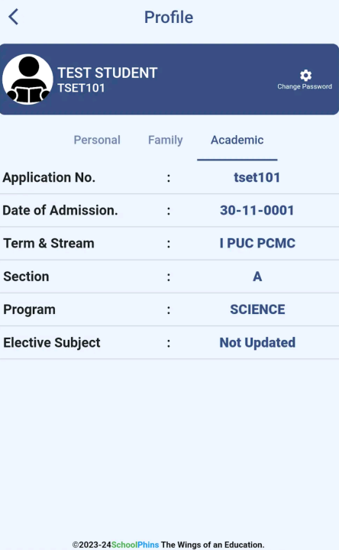Switch to the Family tab

[x=166, y=140]
